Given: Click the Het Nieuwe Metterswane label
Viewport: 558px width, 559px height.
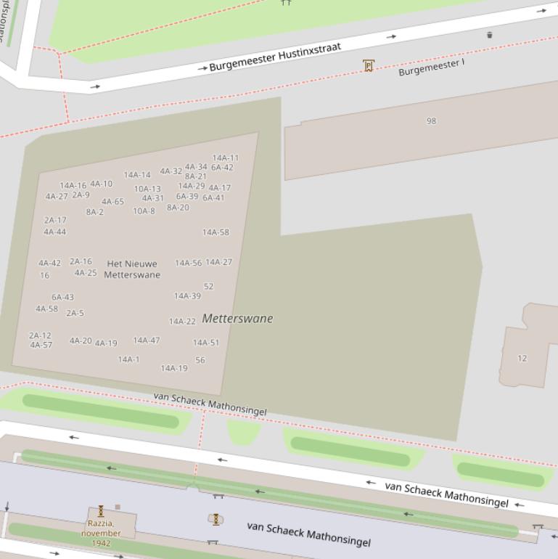Looking at the screenshot, I should (132, 269).
